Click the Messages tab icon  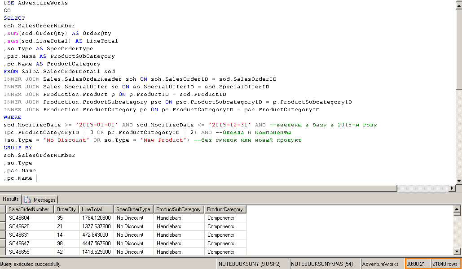27,200
